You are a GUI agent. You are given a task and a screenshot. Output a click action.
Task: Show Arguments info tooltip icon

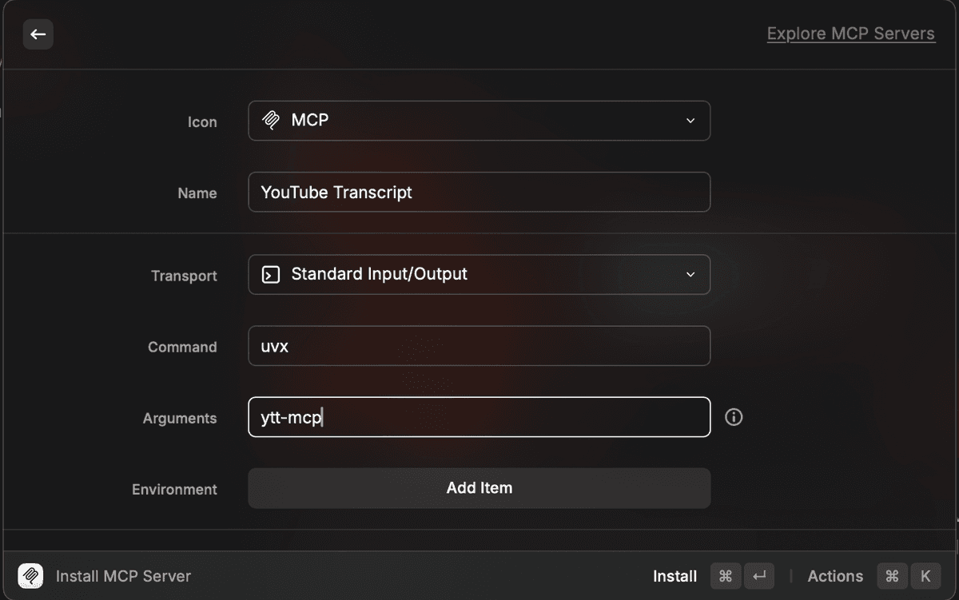[734, 417]
